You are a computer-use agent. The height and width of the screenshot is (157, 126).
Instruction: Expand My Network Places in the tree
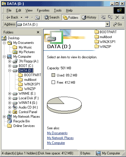pyautogui.click(x=4, y=117)
